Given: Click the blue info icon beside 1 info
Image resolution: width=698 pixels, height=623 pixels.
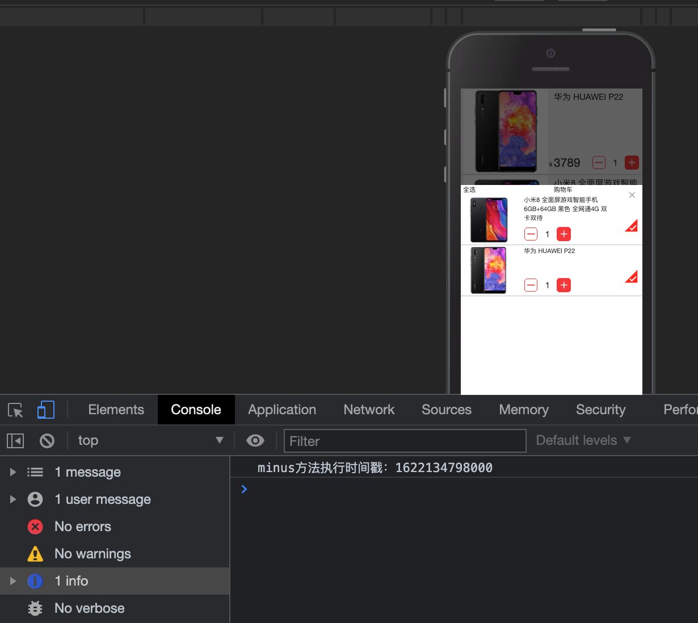Looking at the screenshot, I should pos(35,581).
